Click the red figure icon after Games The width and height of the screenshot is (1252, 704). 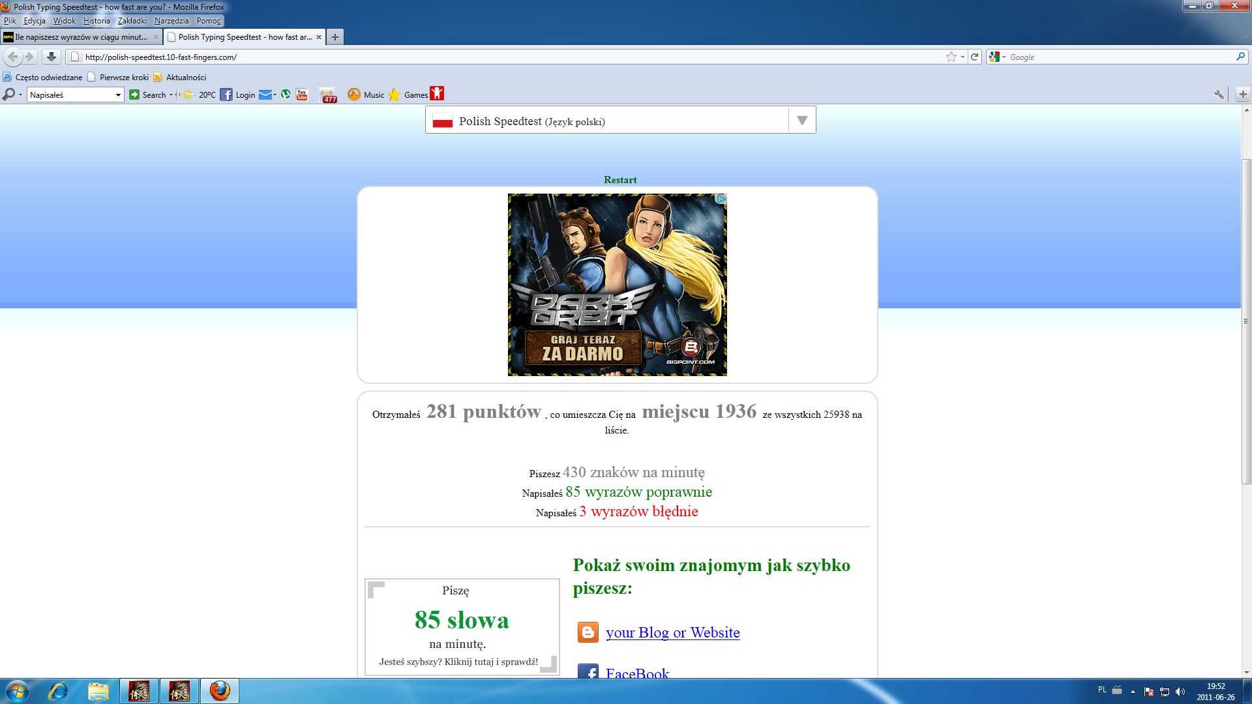point(437,94)
